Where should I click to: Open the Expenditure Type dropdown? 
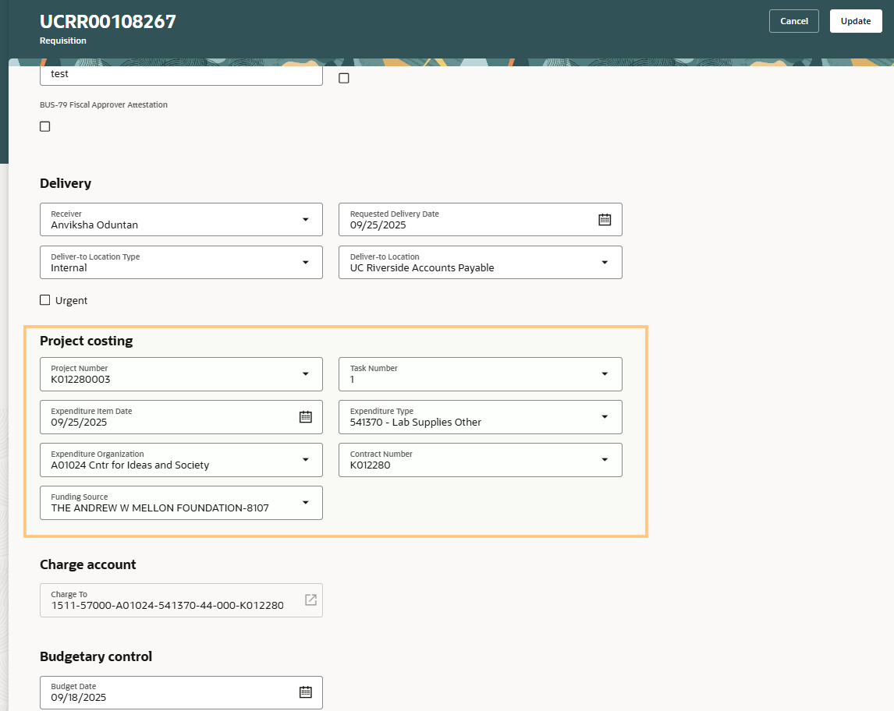tap(605, 417)
